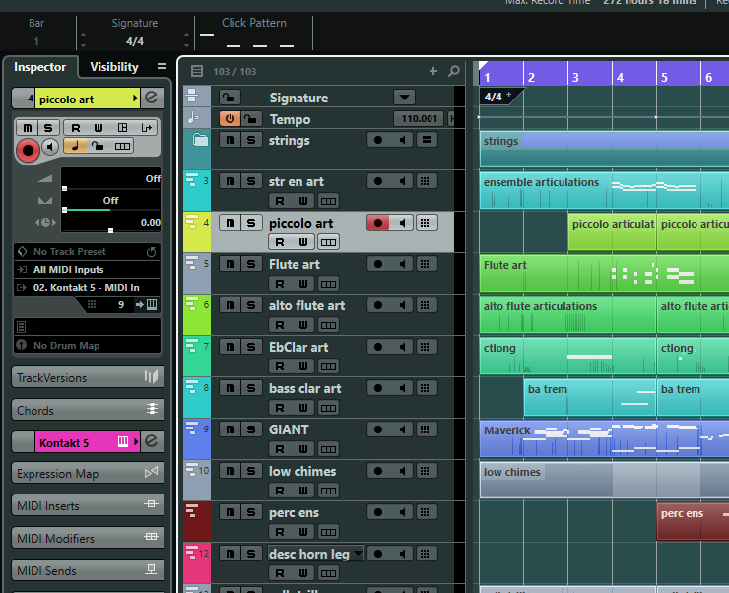
Task: Monitor the Flute art track
Action: pos(402,264)
